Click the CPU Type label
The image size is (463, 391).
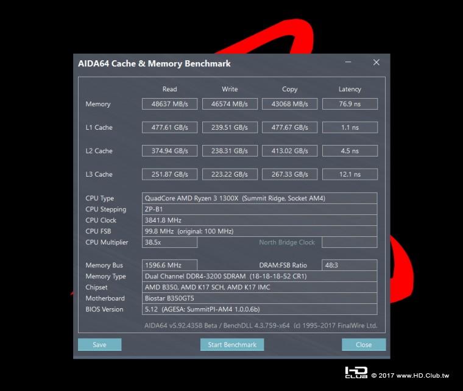[x=99, y=199]
